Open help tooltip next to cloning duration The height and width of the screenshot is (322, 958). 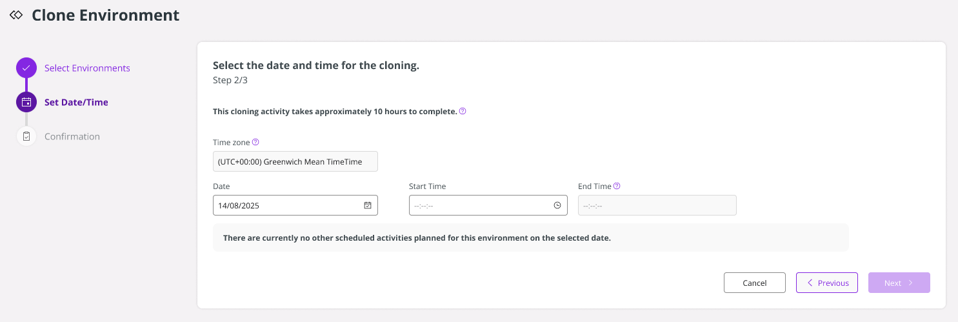tap(463, 111)
